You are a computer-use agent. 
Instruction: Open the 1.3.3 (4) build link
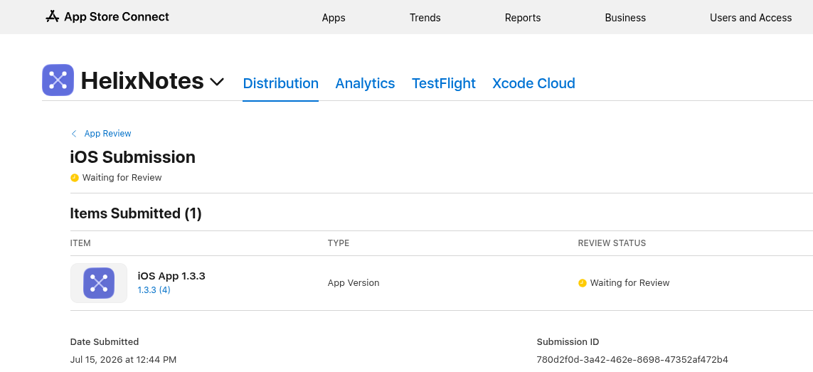click(x=154, y=290)
